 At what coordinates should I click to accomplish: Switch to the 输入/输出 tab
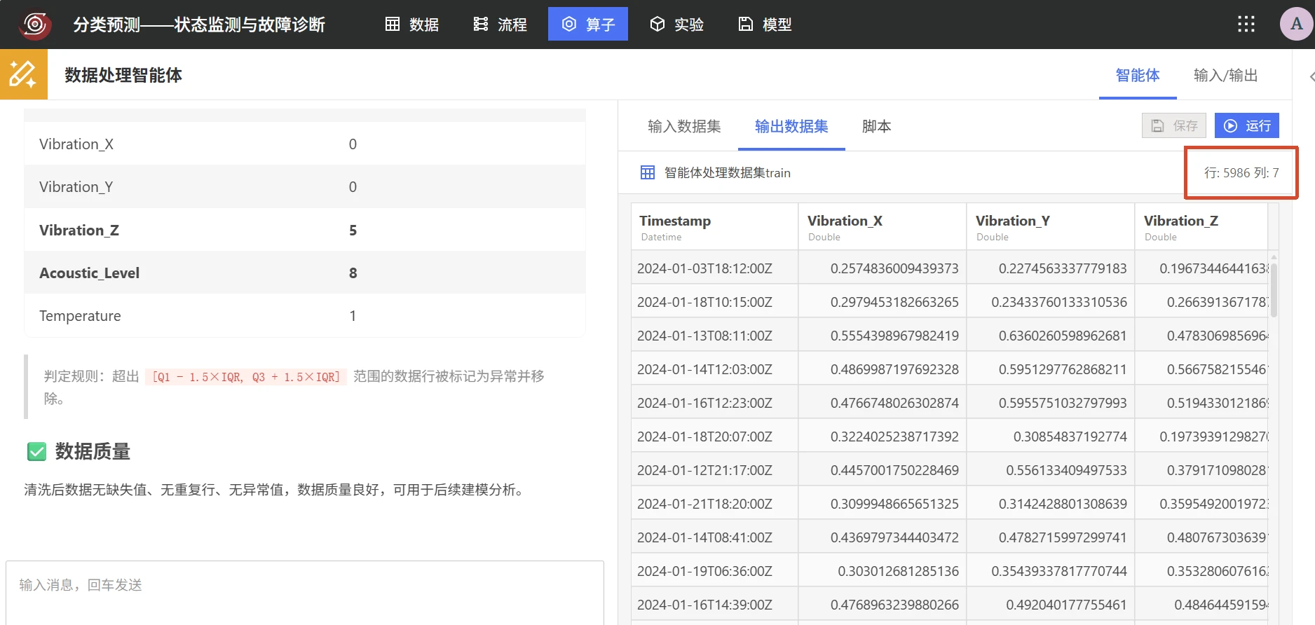1226,75
